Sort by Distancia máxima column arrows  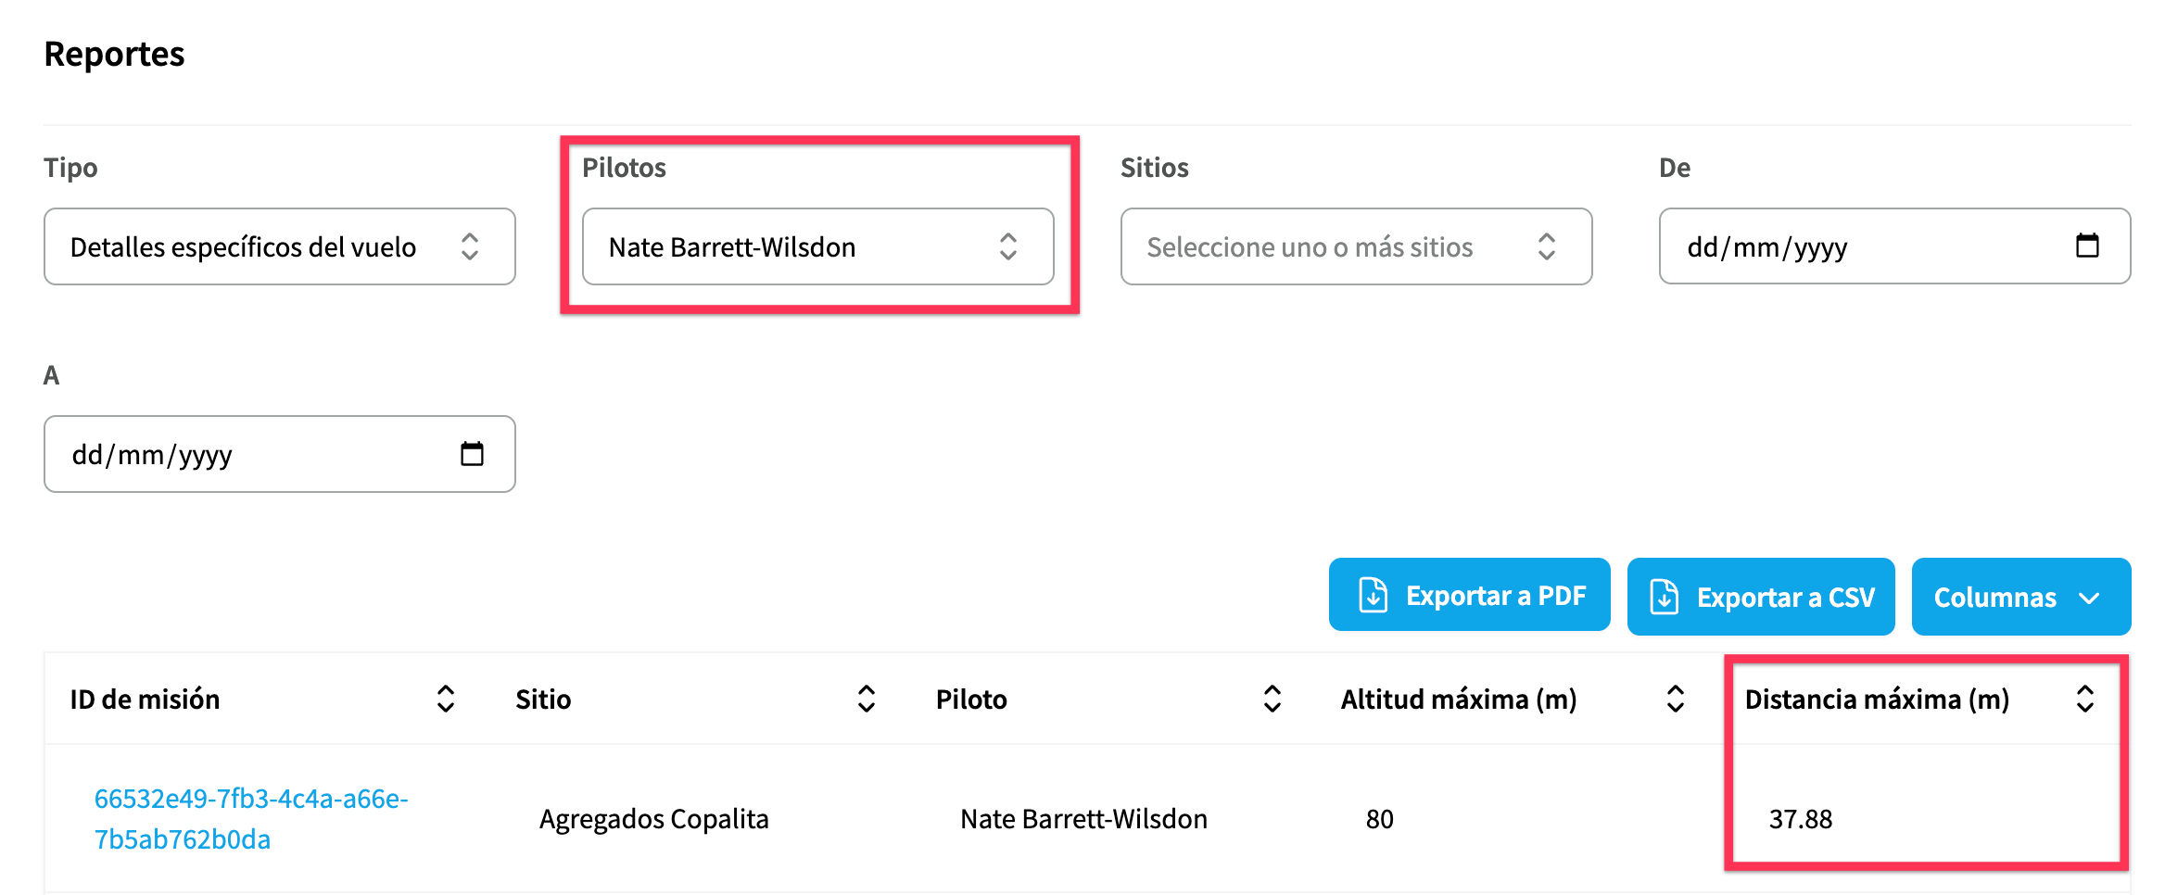(2085, 699)
